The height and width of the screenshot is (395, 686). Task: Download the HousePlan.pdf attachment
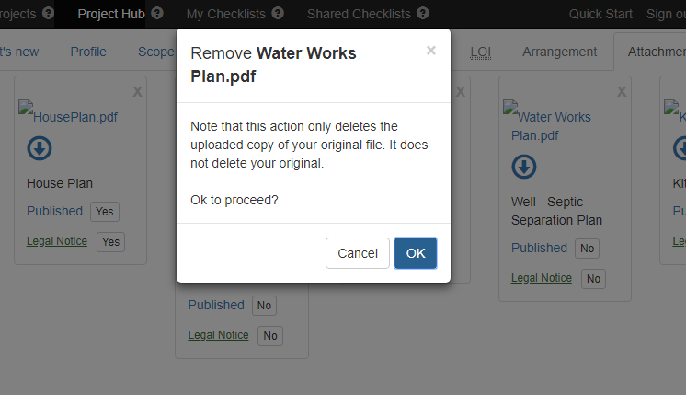tap(40, 148)
